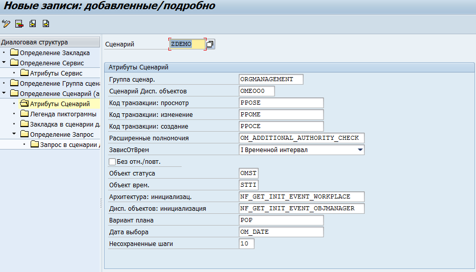The height and width of the screenshot is (272, 476).
Task: Click Атрибуты Сценарий group box title
Action: (138, 67)
